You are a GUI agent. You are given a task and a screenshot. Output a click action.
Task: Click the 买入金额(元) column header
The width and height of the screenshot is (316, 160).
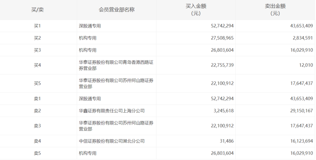pos(196,10)
